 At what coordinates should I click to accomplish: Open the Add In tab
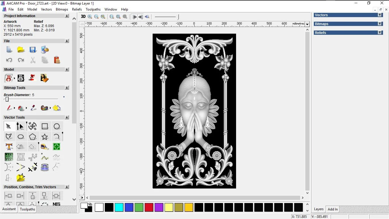coord(333,209)
